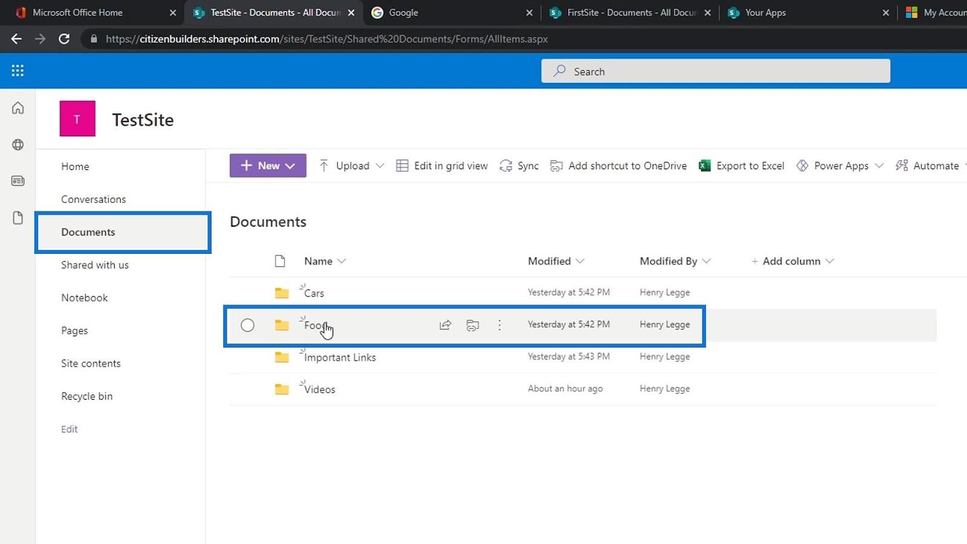Click the browser back arrow
The height and width of the screenshot is (544, 967).
(16, 39)
